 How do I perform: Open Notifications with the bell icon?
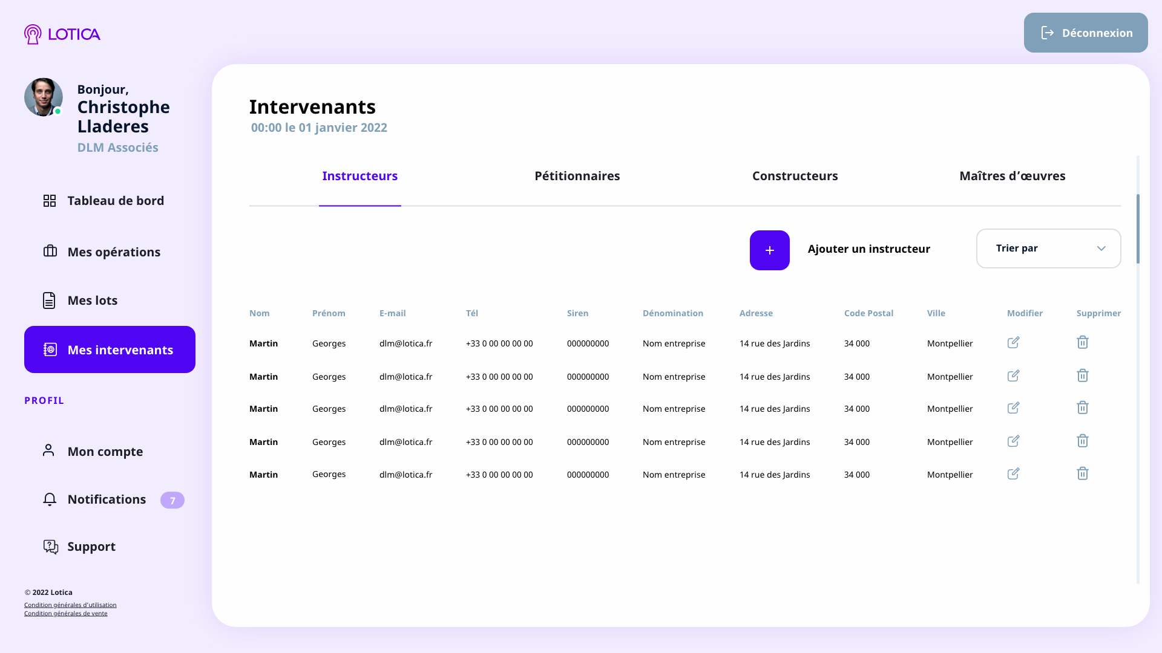(50, 499)
